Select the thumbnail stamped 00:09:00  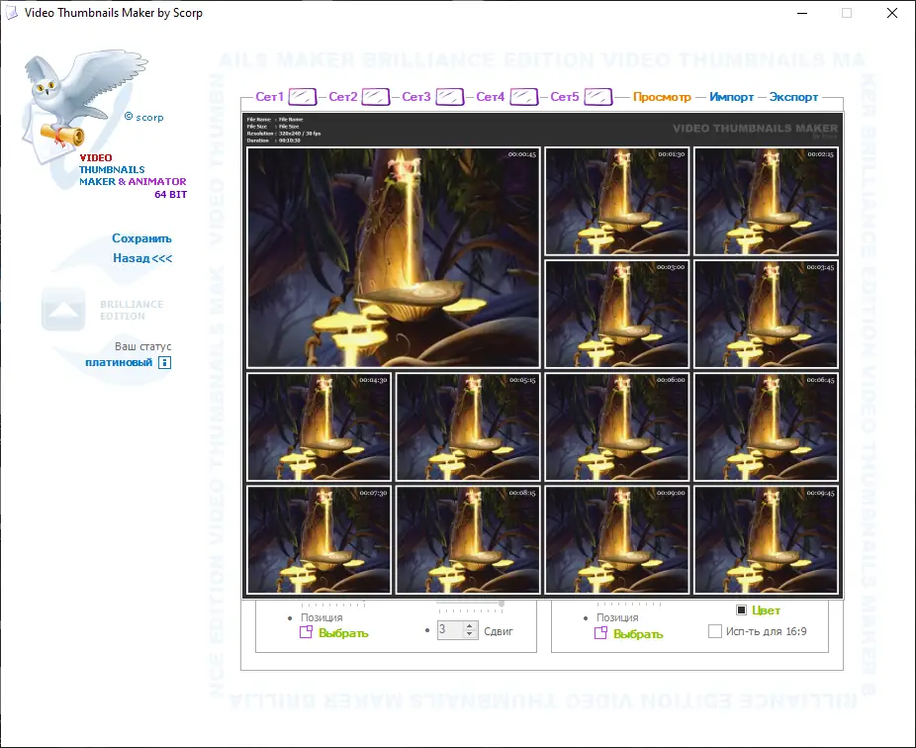[617, 540]
